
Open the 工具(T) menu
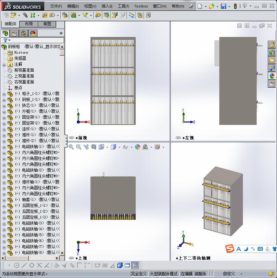pos(123,6)
